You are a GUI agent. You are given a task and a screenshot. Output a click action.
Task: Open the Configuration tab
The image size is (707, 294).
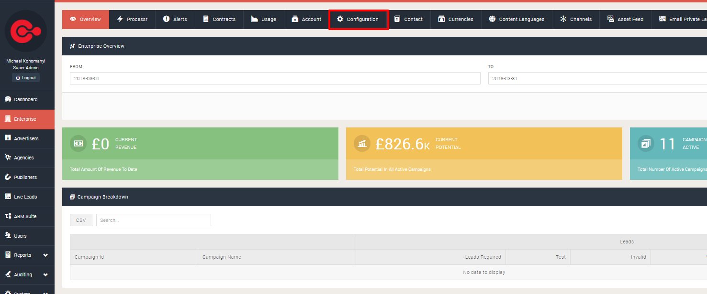click(x=358, y=20)
